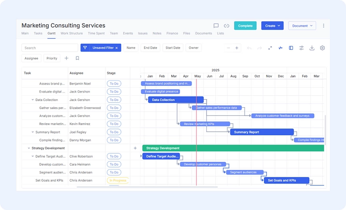The image size is (346, 210).
Task: Open the Document dropdown
Action: (302, 26)
